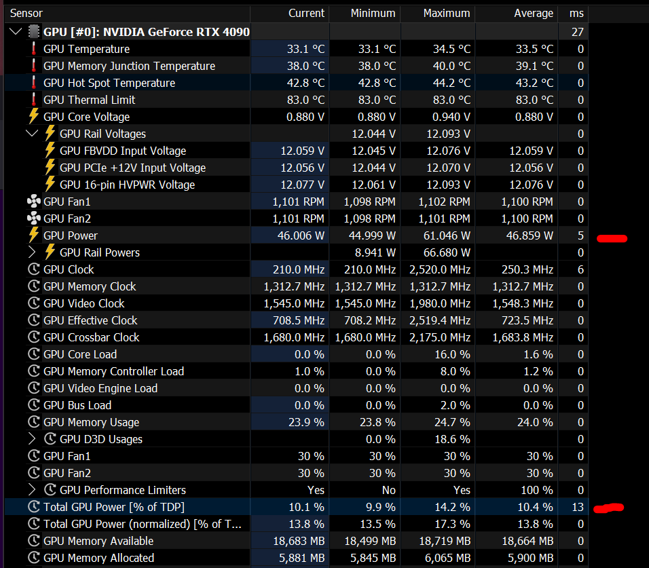
Task: Select the GPU Effective Clock row
Action: pos(297,320)
